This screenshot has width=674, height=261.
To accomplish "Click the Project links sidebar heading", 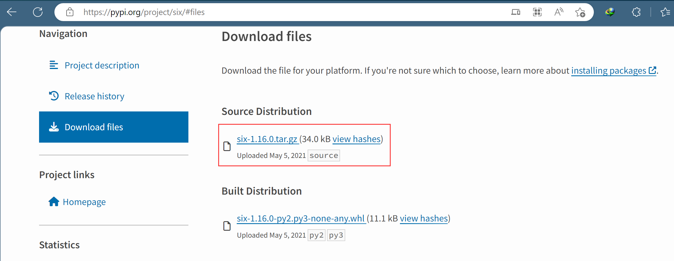I will click(67, 175).
